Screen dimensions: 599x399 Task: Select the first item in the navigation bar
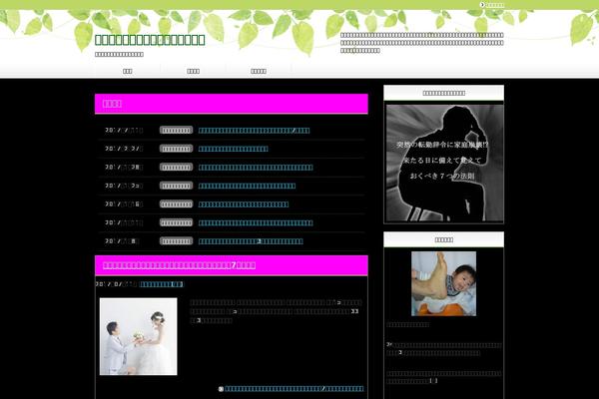coord(128,71)
